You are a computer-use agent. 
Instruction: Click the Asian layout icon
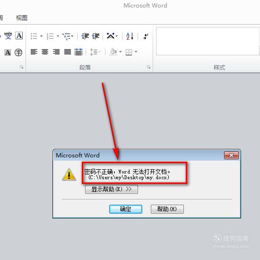[x=111, y=35]
